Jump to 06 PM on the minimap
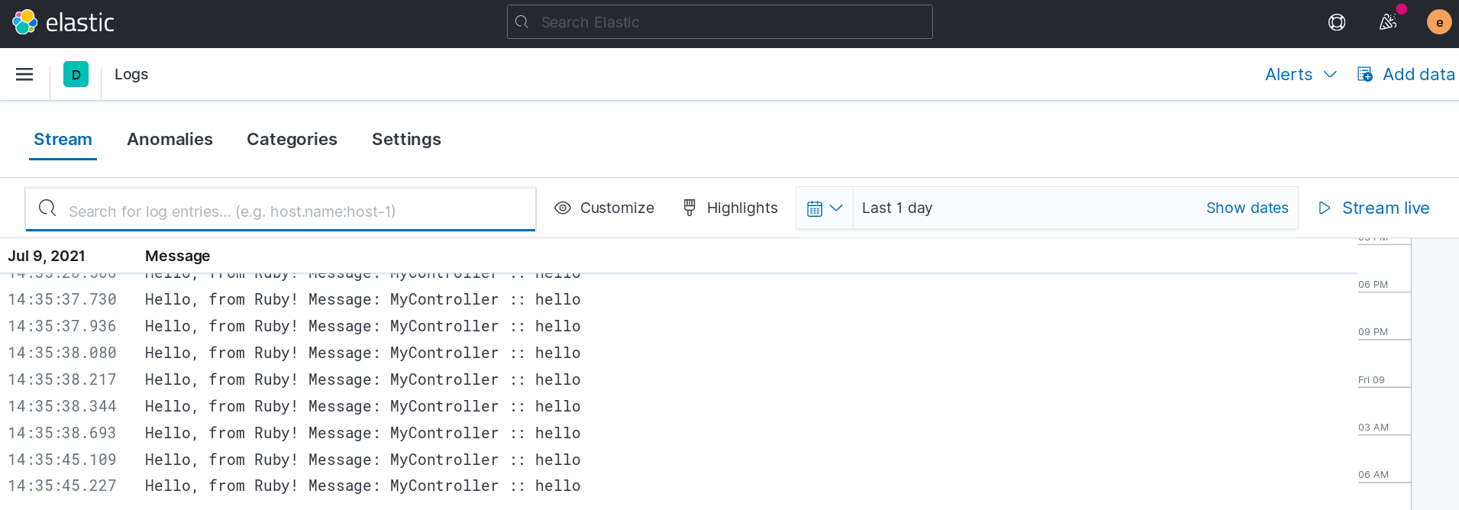 click(x=1373, y=285)
